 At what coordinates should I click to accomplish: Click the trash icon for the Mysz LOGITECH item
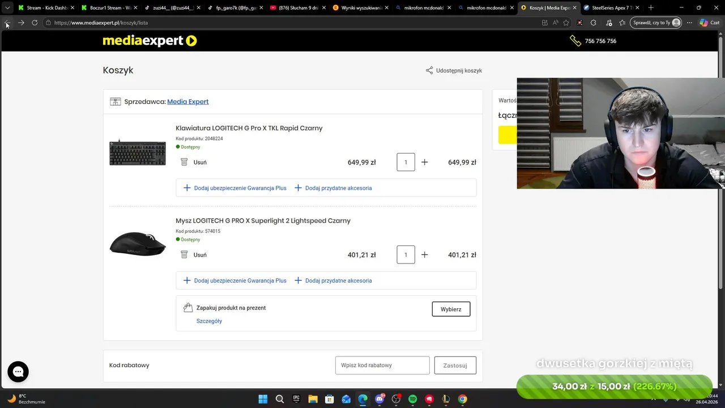pos(184,255)
